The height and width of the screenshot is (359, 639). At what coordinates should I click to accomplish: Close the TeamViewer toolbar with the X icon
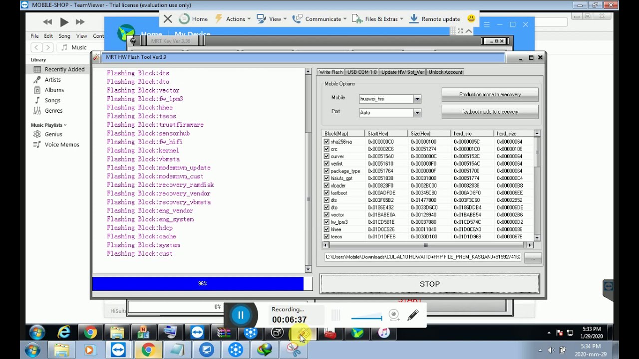(168, 19)
